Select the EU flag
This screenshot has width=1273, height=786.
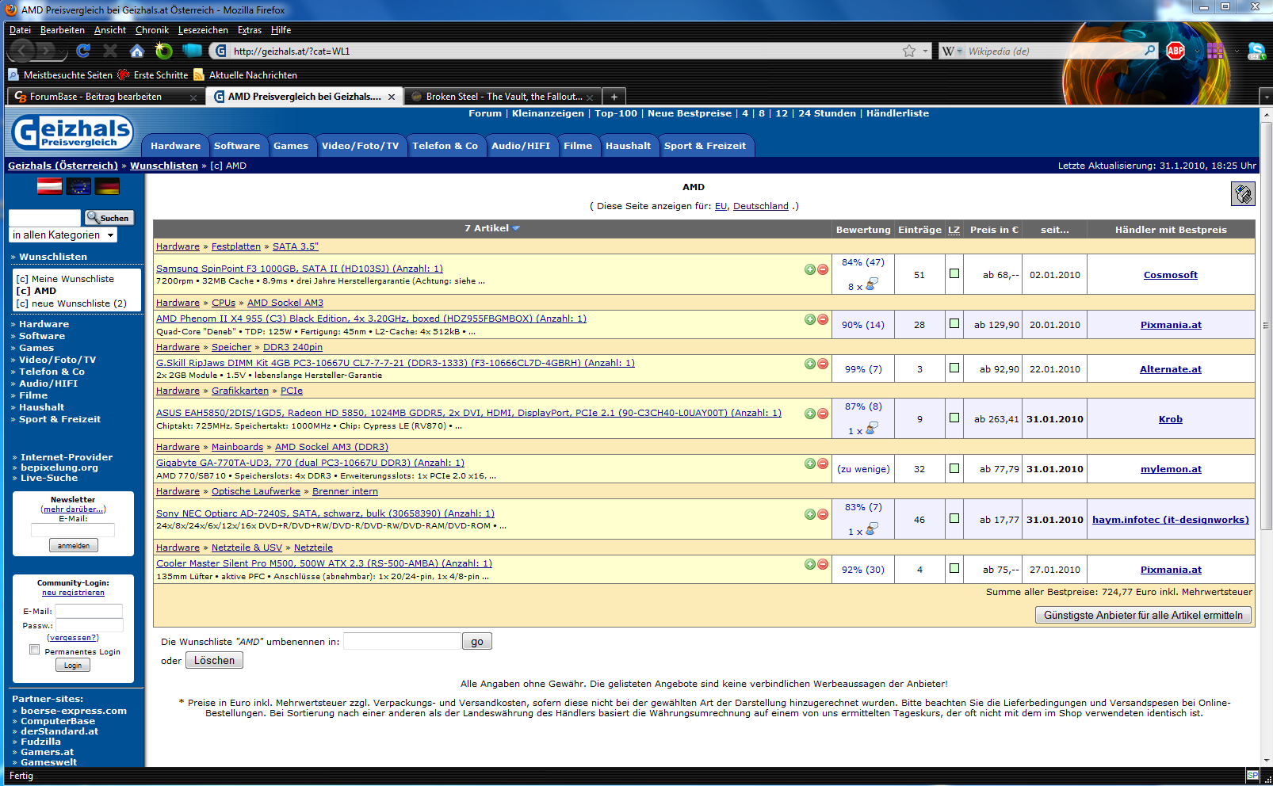click(x=78, y=186)
